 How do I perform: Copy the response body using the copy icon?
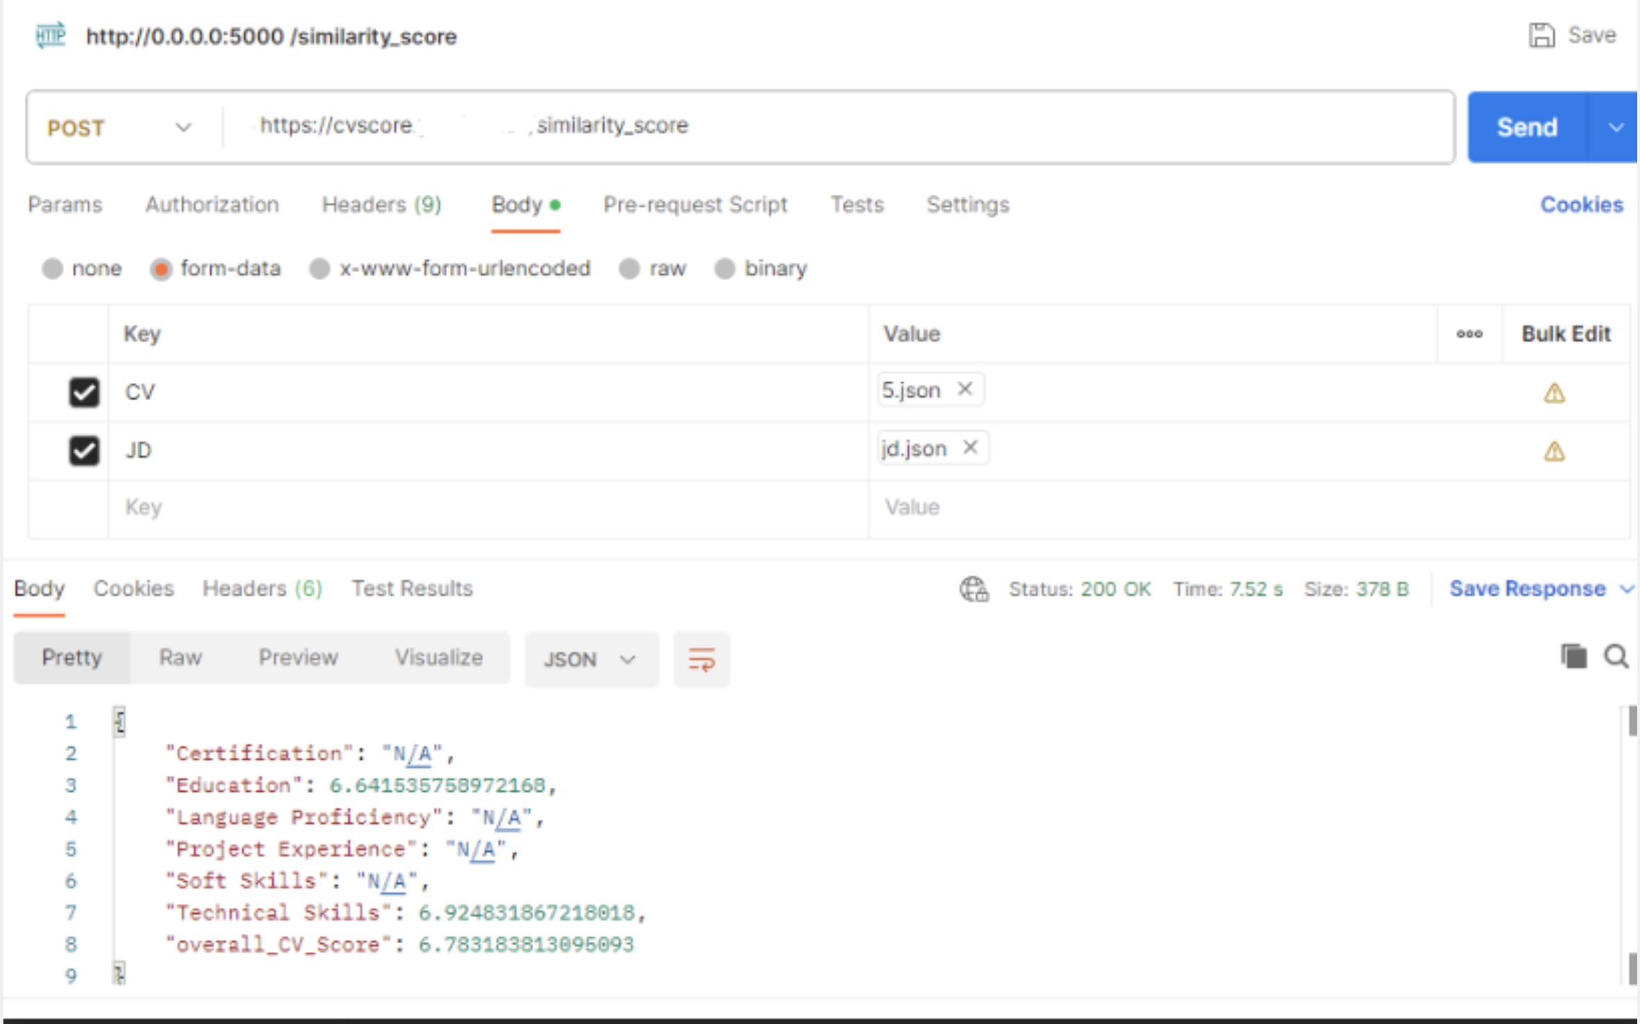click(1575, 656)
